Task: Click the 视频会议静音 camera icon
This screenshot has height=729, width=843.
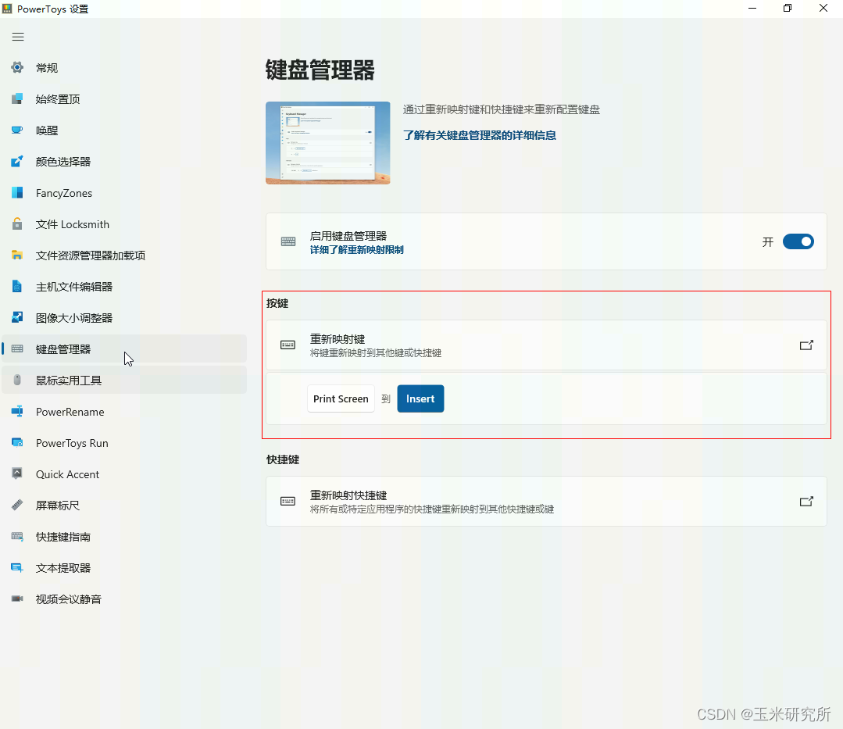Action: coord(17,599)
